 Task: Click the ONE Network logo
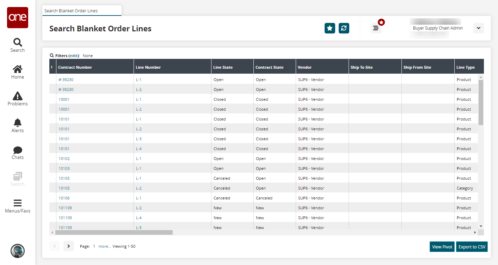coord(18,18)
